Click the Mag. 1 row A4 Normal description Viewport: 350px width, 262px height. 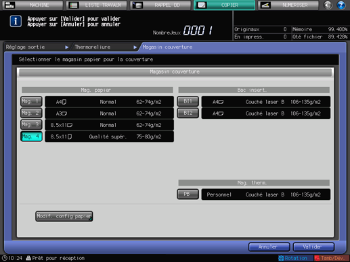110,102
